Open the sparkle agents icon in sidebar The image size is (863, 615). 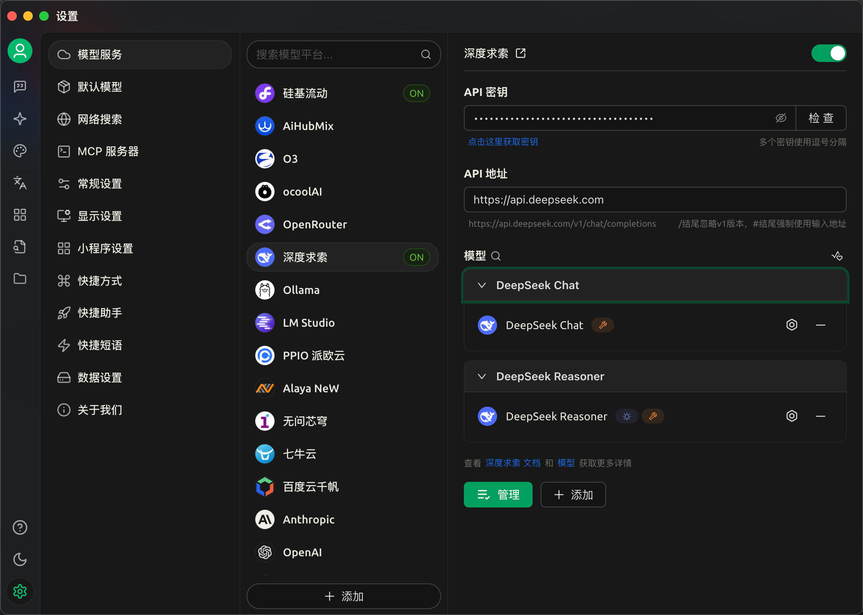pyautogui.click(x=20, y=119)
